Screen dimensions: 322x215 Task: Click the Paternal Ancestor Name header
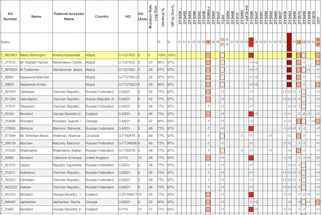(69, 17)
